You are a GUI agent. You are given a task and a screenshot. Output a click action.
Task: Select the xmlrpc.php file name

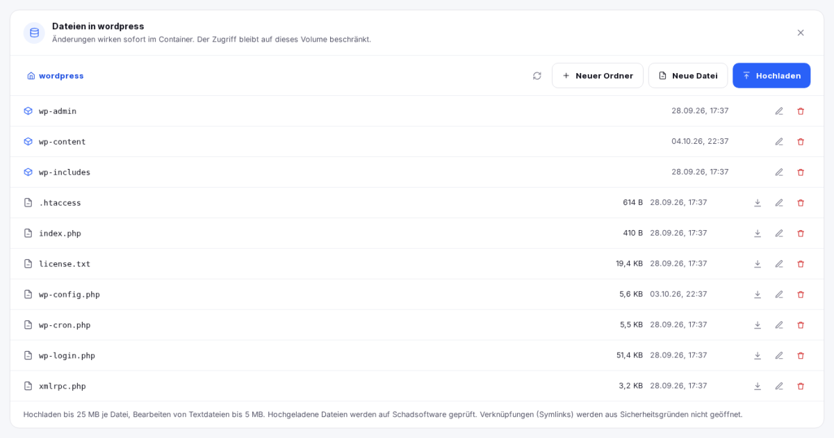point(63,387)
